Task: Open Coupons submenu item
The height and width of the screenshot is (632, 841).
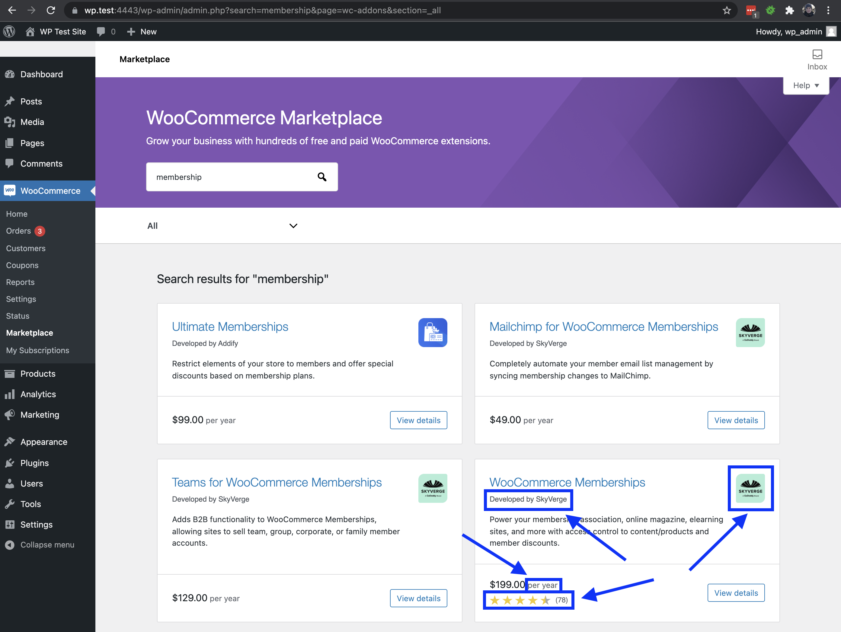Action: 22,265
